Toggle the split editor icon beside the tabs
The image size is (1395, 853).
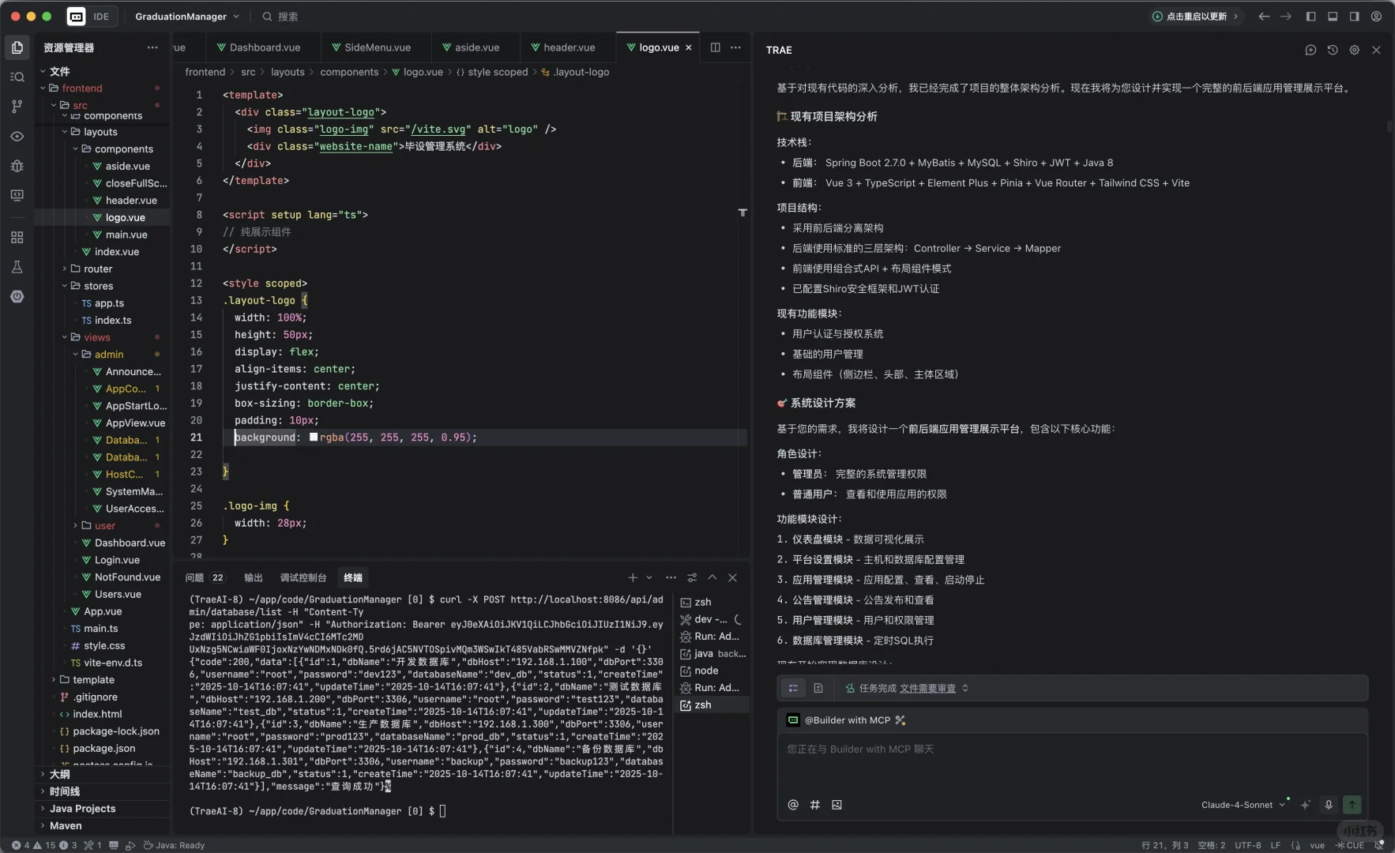716,47
